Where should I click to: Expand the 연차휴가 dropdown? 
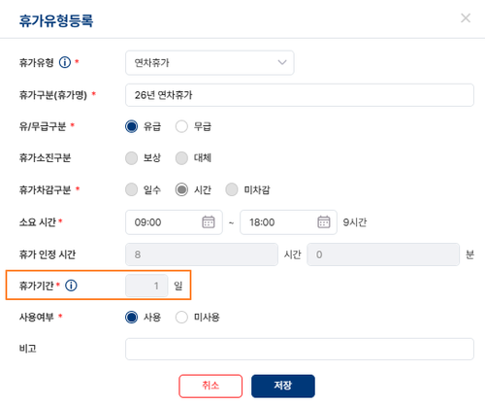[x=210, y=62]
